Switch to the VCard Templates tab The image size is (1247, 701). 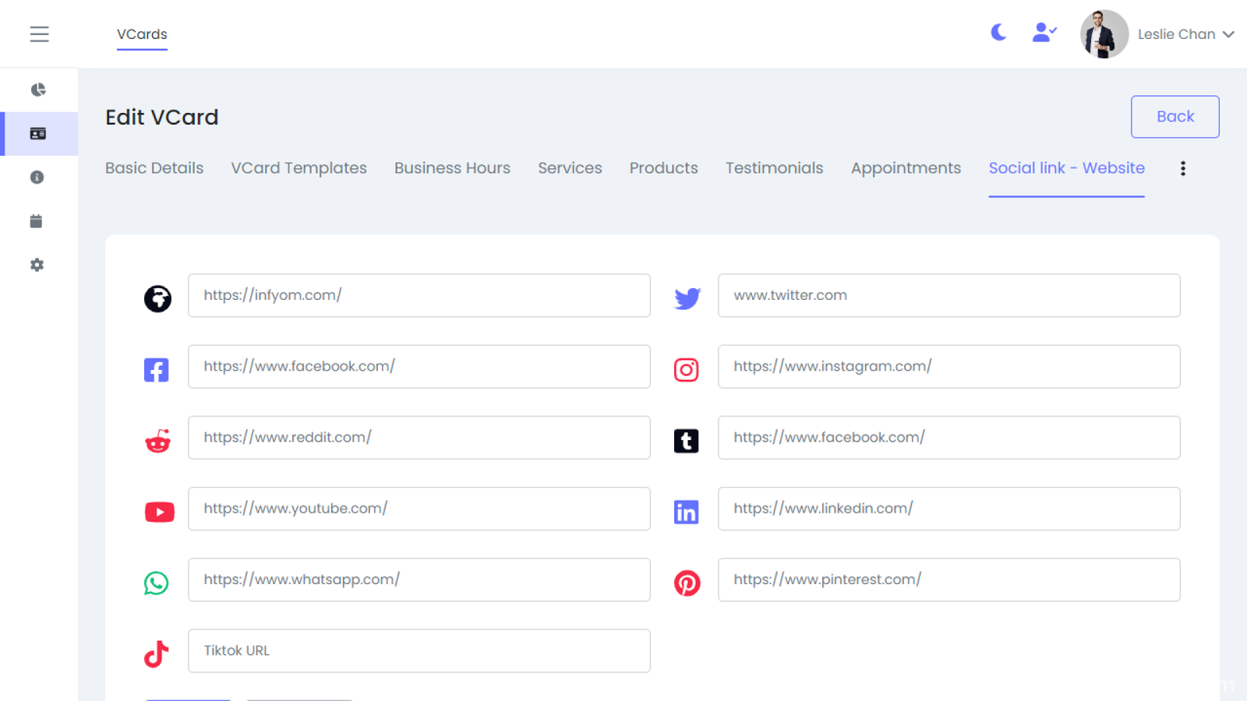click(299, 168)
